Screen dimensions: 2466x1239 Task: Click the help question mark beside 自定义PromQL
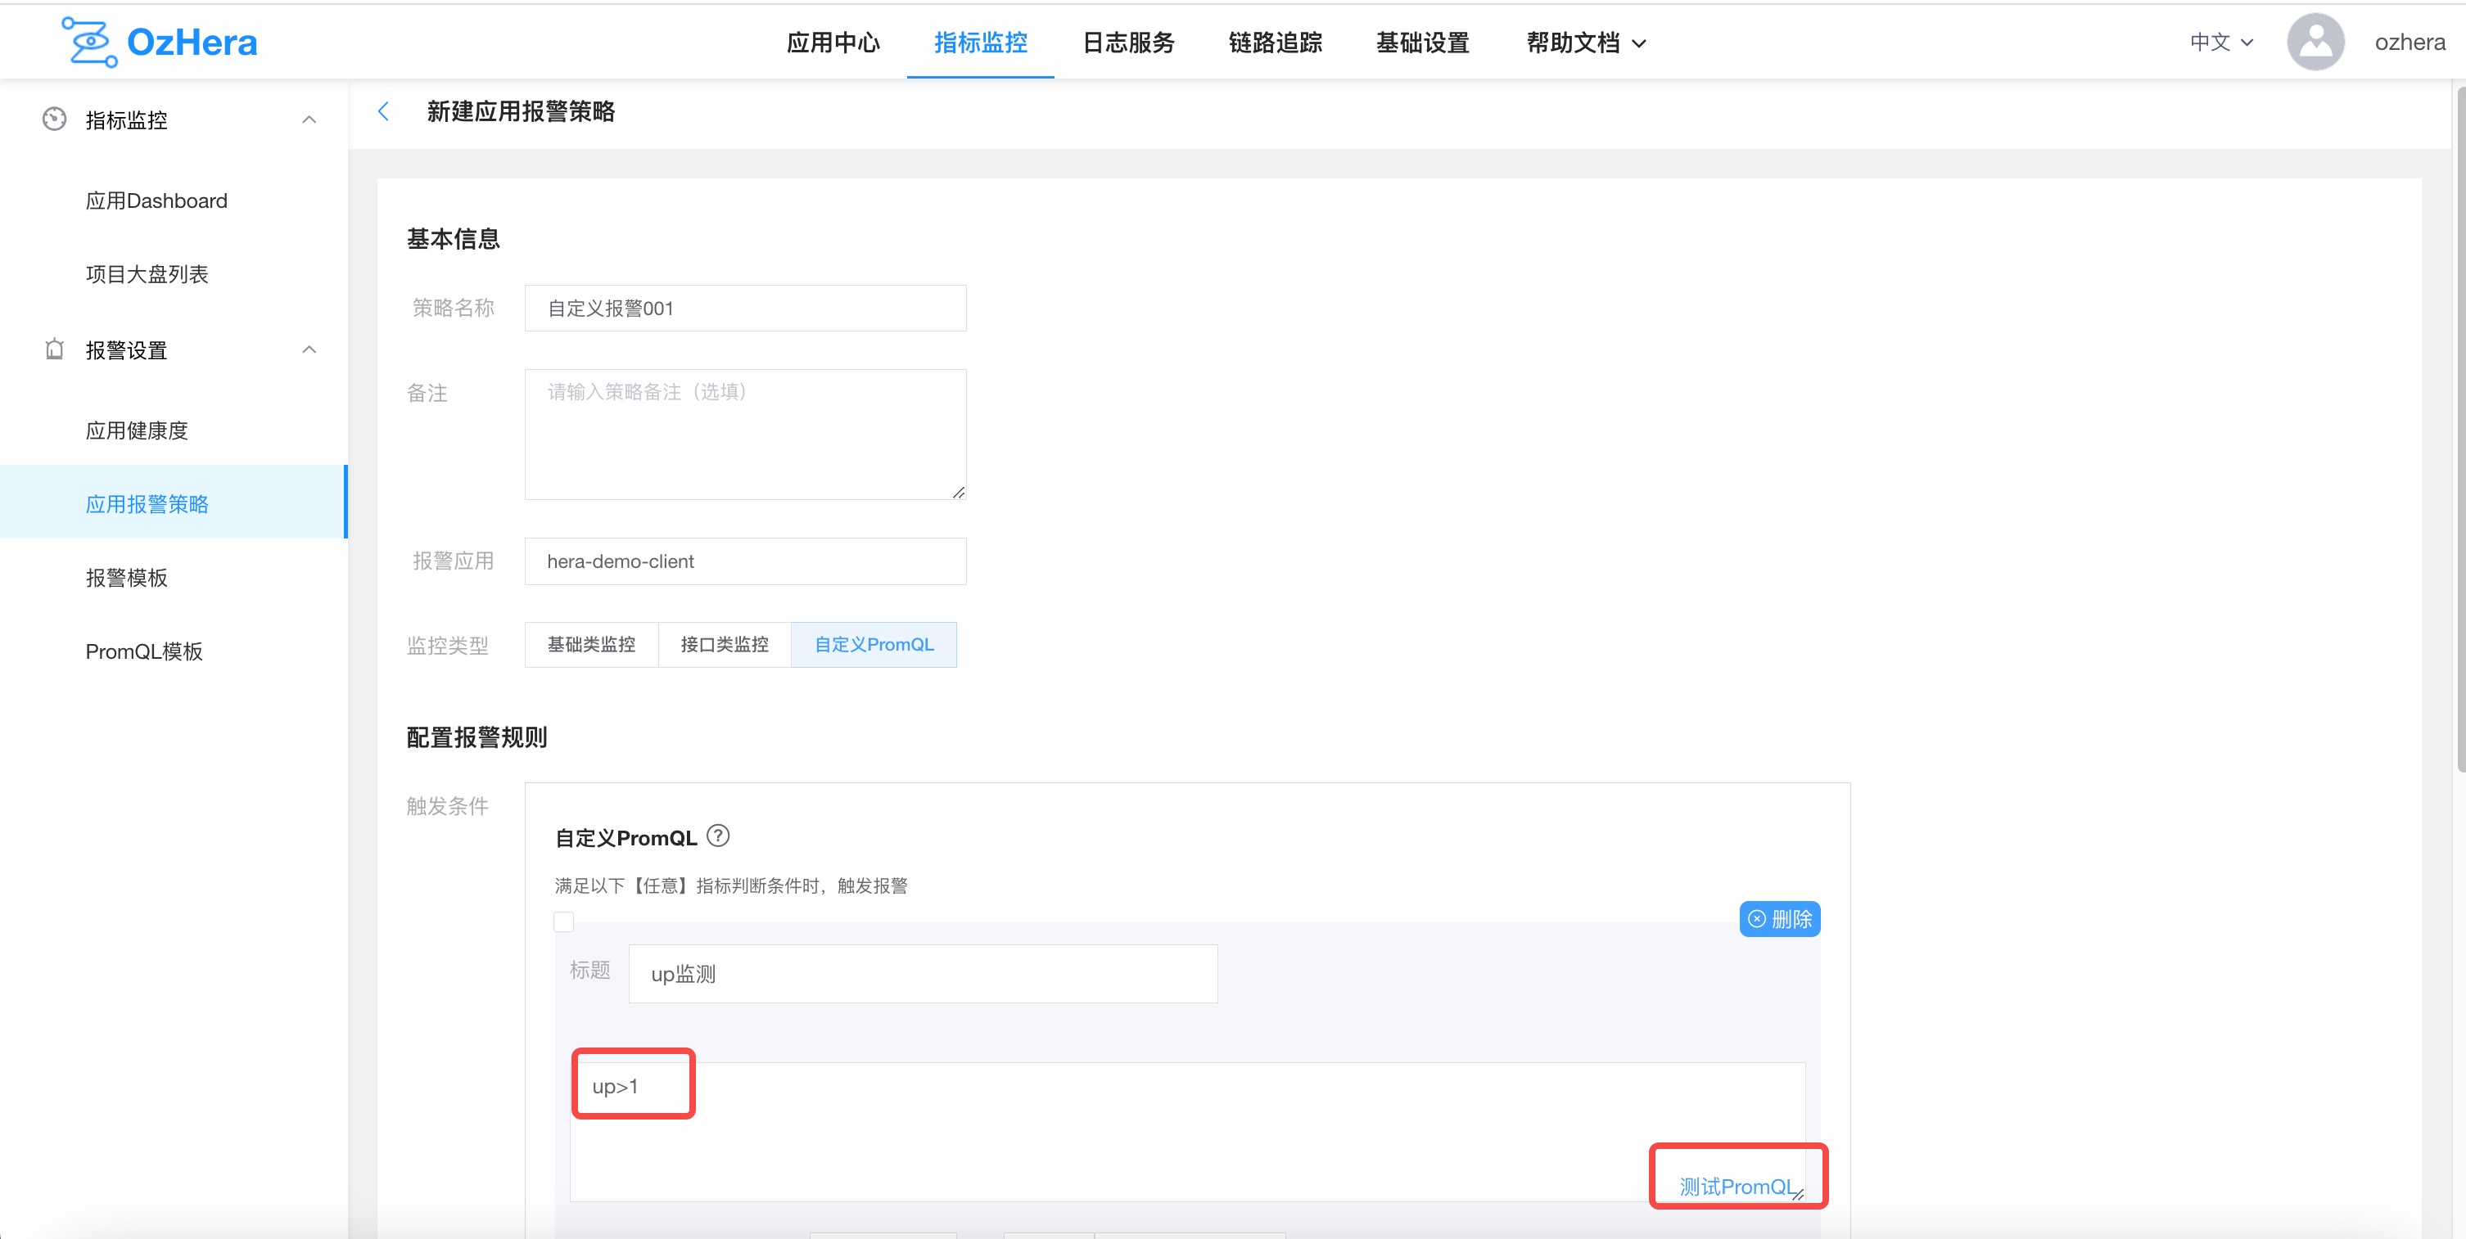coord(718,836)
